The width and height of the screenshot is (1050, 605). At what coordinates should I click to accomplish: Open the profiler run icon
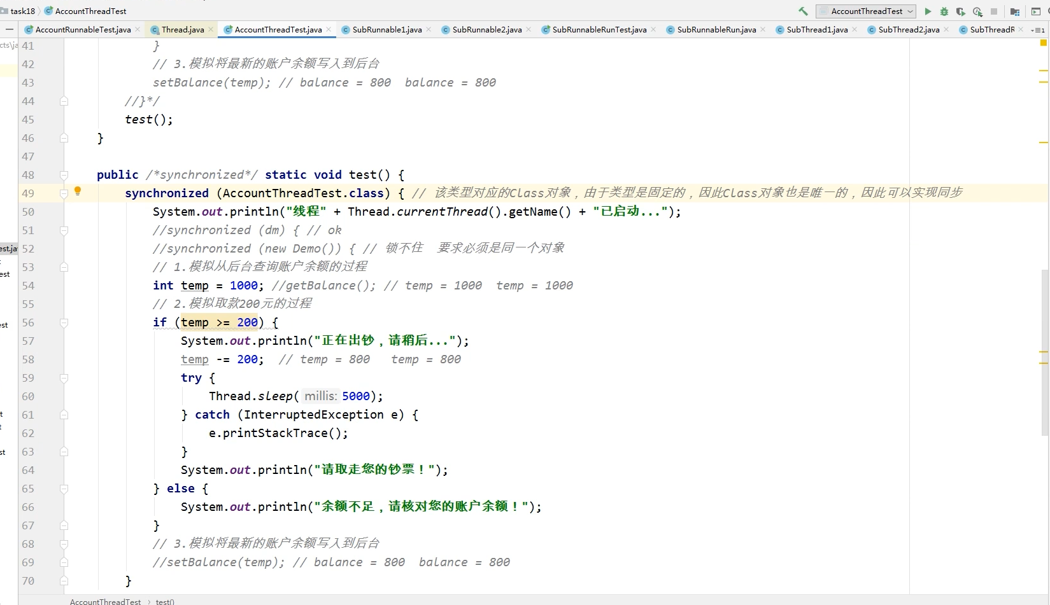point(977,11)
